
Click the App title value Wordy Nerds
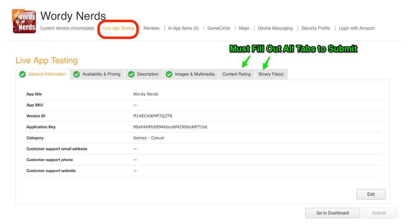click(146, 94)
